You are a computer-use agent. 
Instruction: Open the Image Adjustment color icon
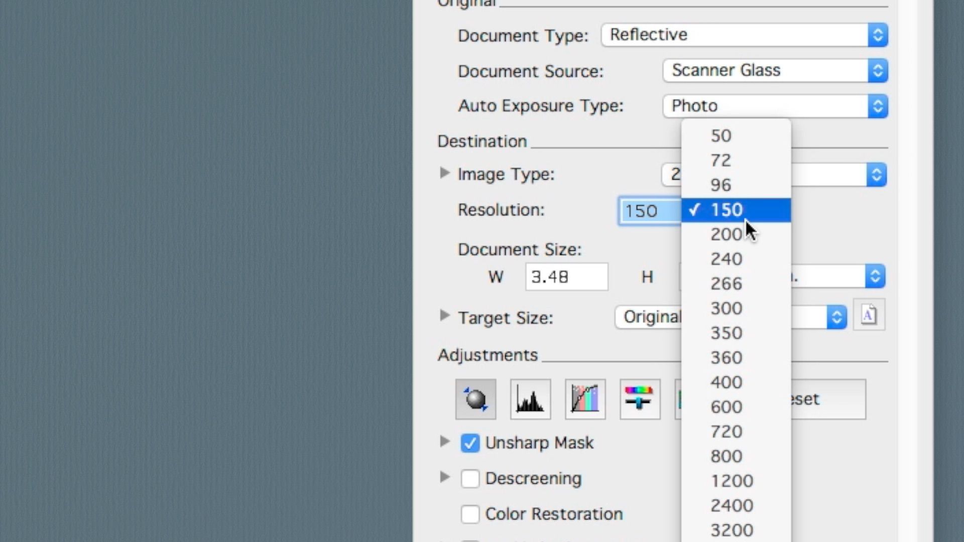click(x=640, y=399)
